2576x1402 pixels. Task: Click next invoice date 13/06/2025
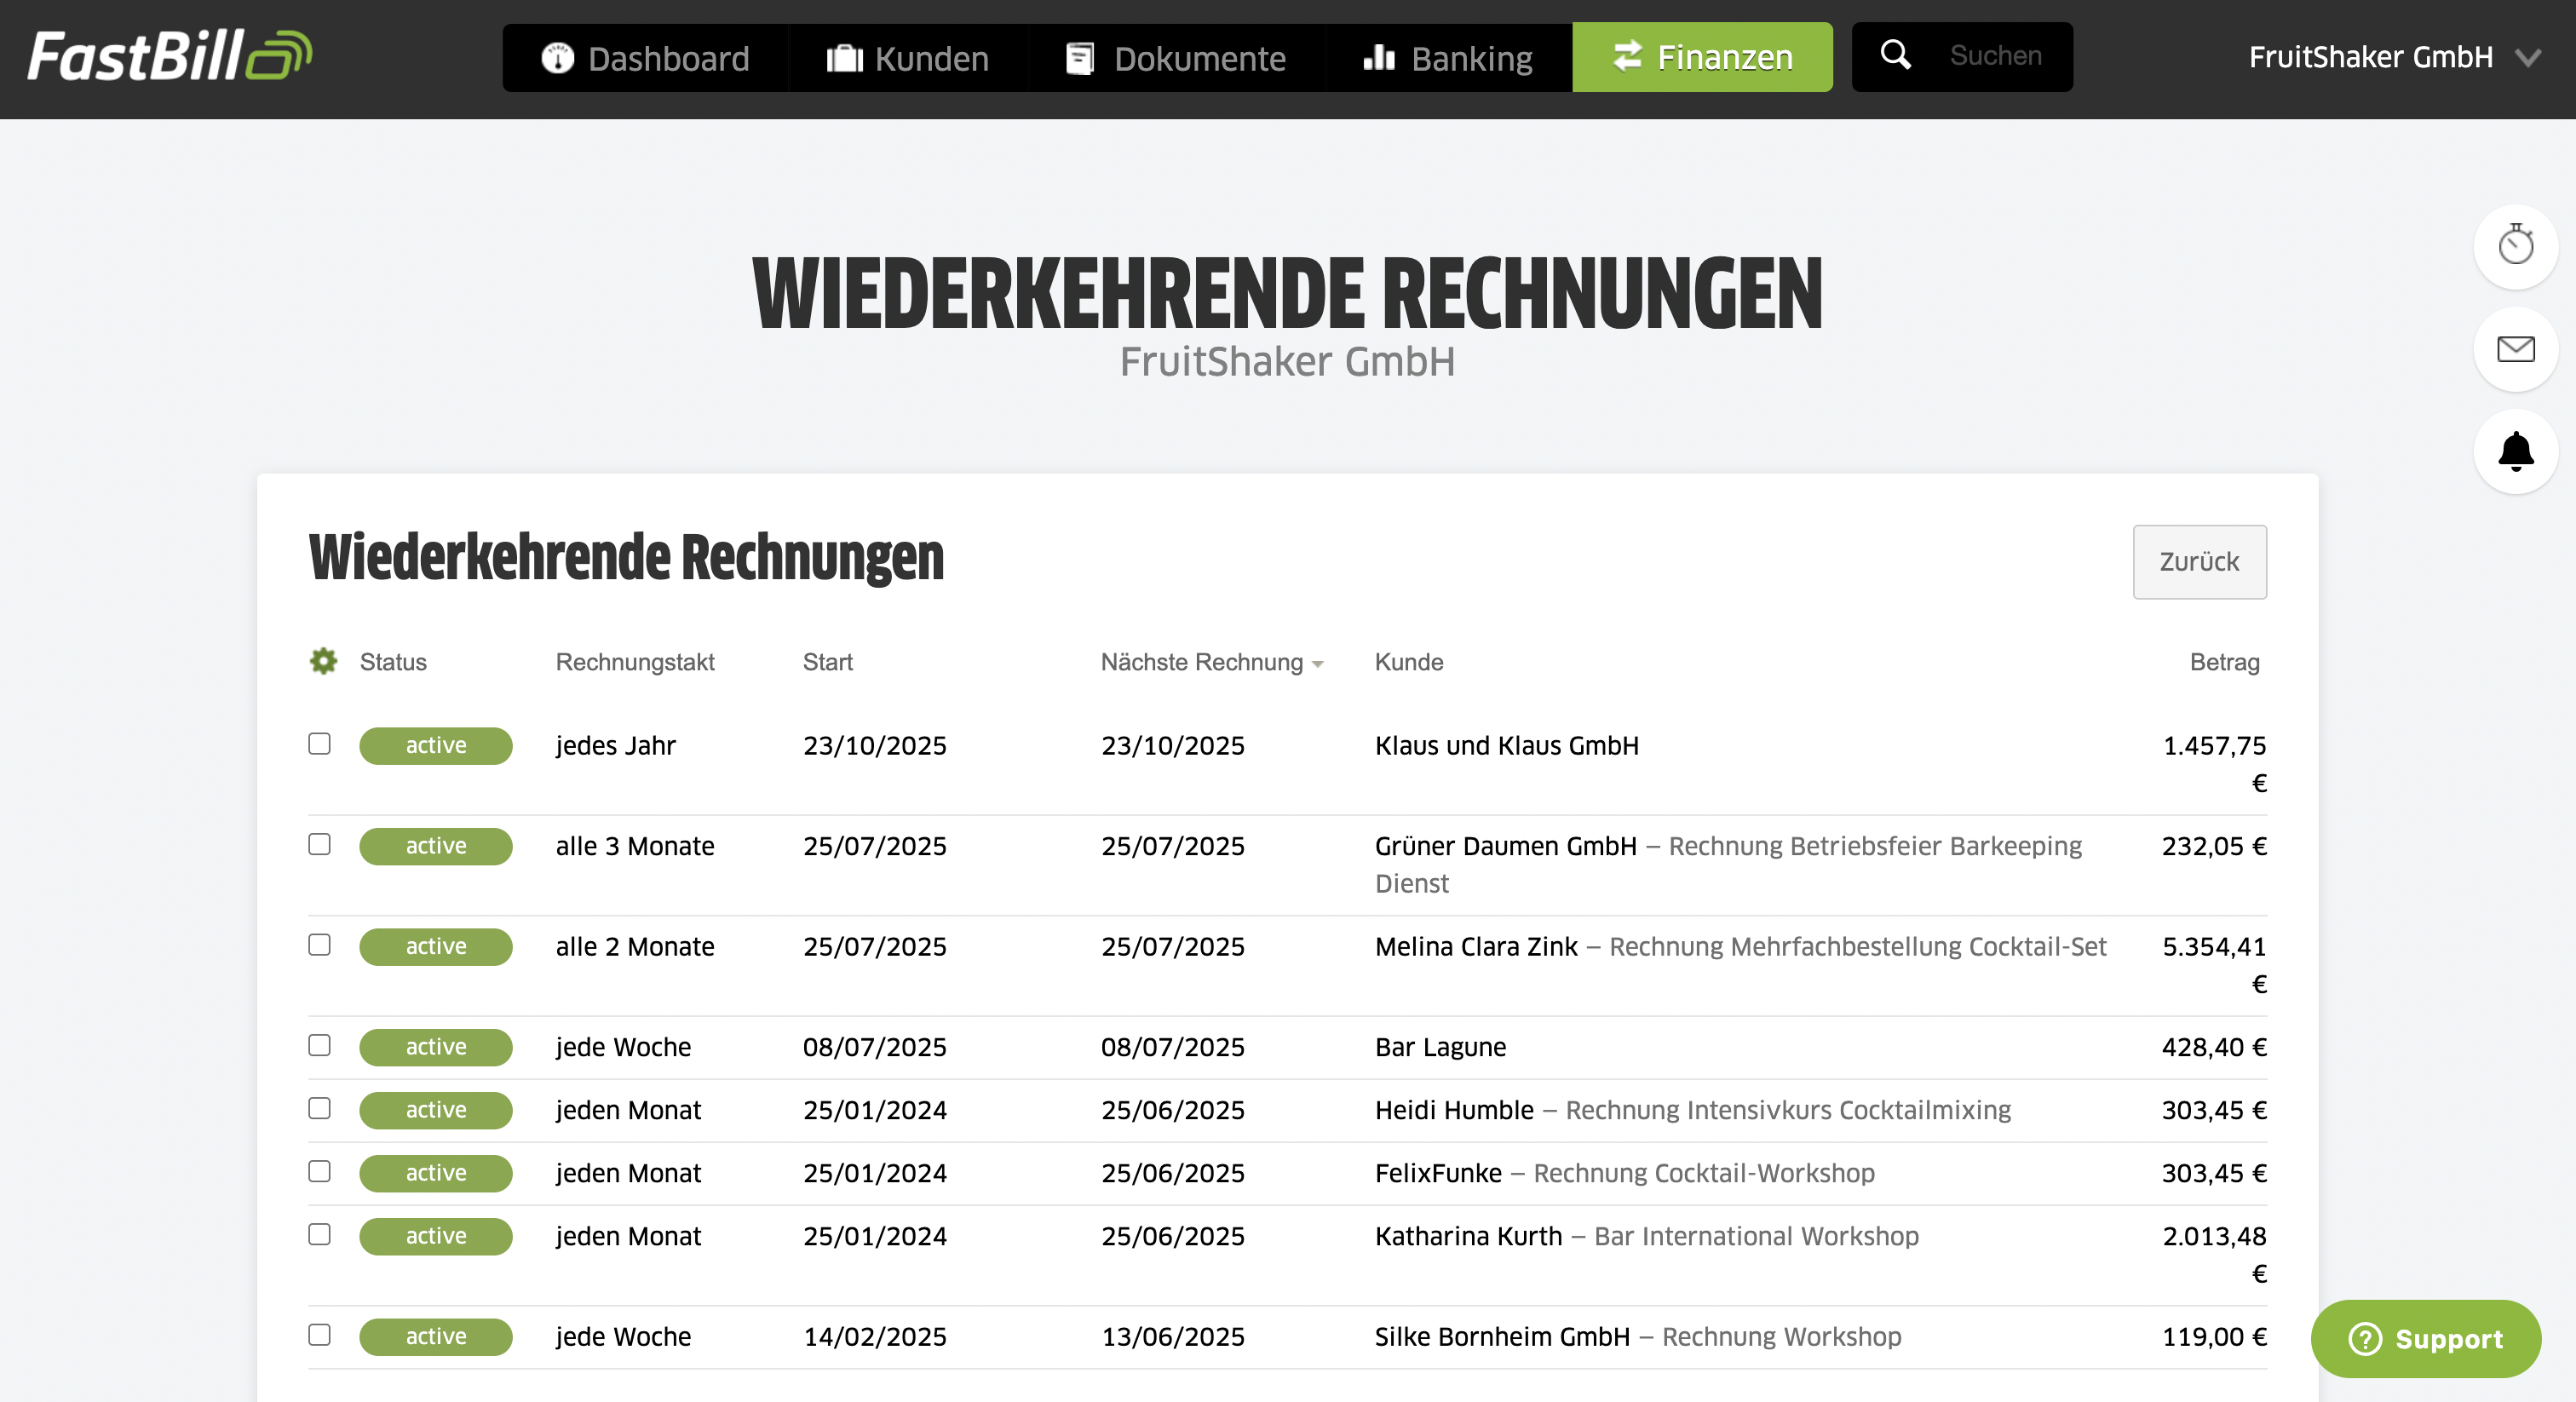(x=1172, y=1337)
